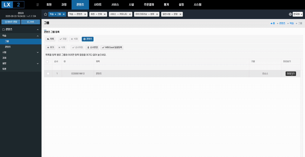Click the gear 콘텐츠 button

(x=88, y=39)
